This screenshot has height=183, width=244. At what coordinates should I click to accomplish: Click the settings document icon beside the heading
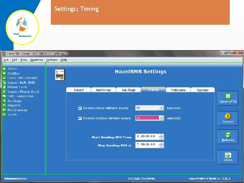60,75
